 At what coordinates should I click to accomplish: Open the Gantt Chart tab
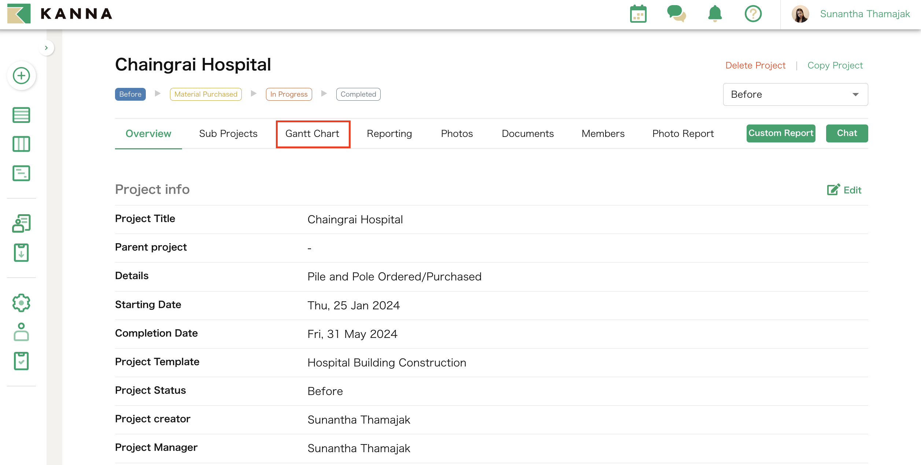[312, 133]
